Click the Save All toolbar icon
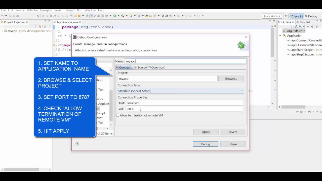This screenshot has width=322, height=181. click(14, 16)
